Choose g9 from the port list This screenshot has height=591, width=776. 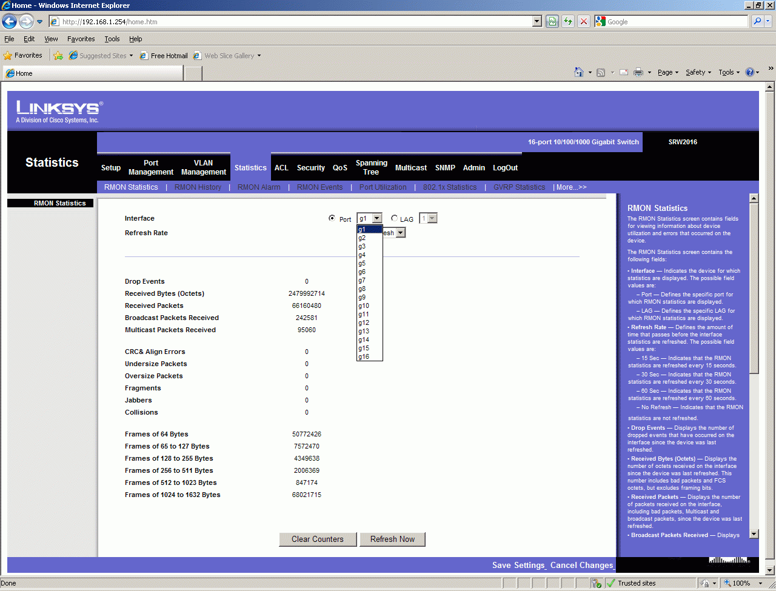click(x=370, y=297)
